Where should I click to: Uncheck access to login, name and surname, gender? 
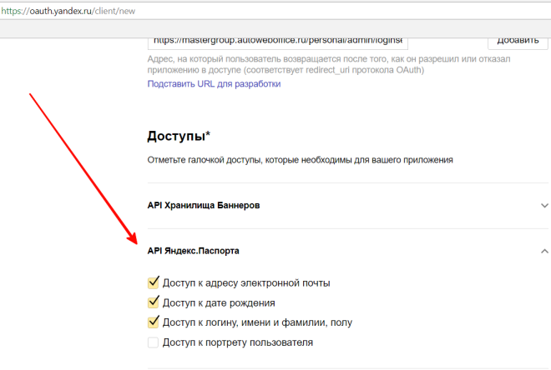point(154,322)
